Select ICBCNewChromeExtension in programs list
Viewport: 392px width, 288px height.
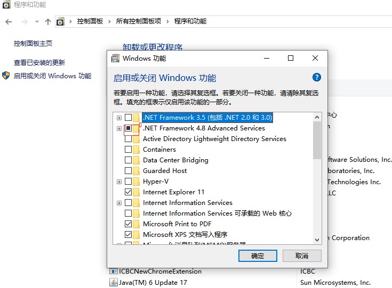[160, 271]
